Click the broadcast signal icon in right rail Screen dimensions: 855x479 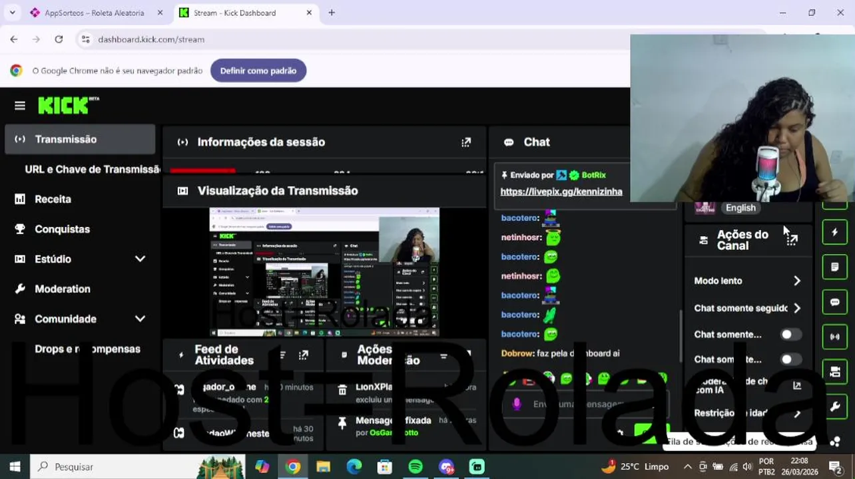pyautogui.click(x=835, y=337)
